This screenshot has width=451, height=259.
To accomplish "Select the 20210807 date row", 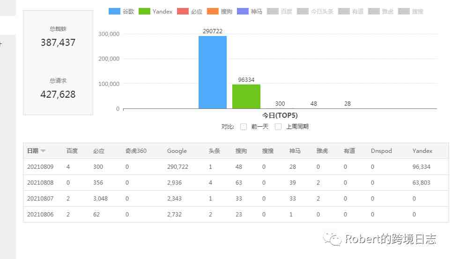I will tap(236, 198).
